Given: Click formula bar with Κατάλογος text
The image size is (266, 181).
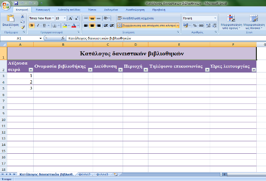Looking at the screenshot, I should 166,38.
